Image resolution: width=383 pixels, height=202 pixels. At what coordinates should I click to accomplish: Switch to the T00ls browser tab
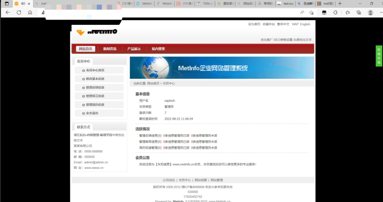pos(205,4)
